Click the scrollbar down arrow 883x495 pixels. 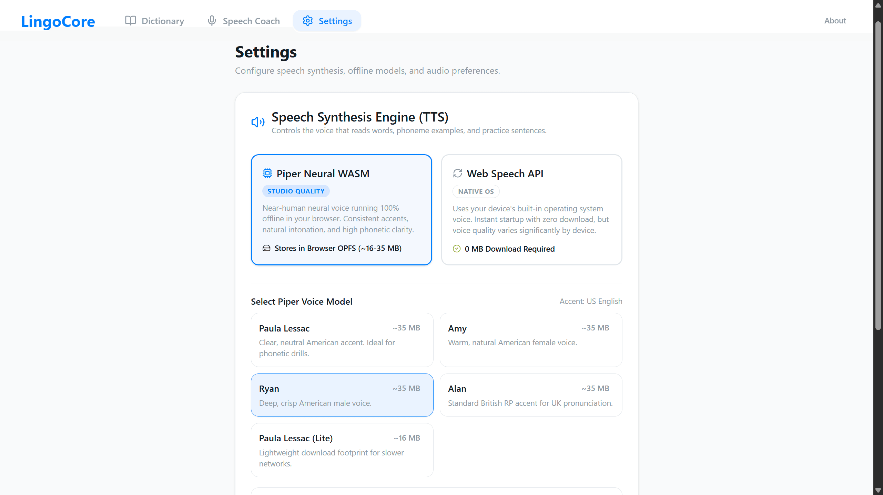click(x=878, y=490)
